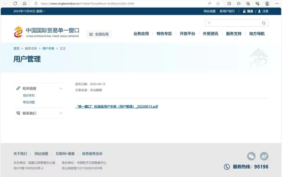Click the 登录 login link
The height and width of the screenshot is (177, 282).
pyautogui.click(x=250, y=11)
